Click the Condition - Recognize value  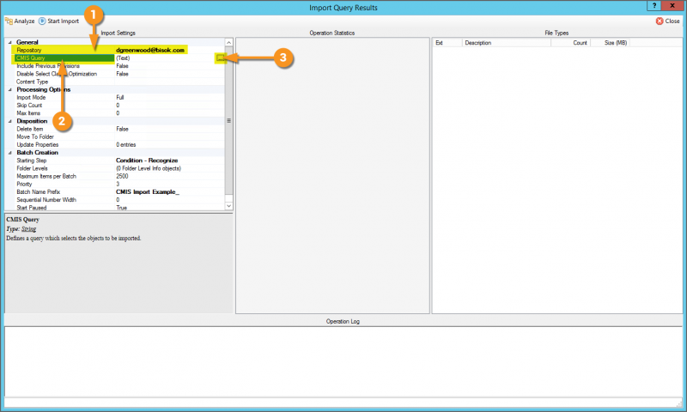click(147, 161)
